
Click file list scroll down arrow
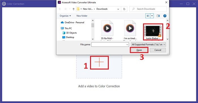point(167,39)
